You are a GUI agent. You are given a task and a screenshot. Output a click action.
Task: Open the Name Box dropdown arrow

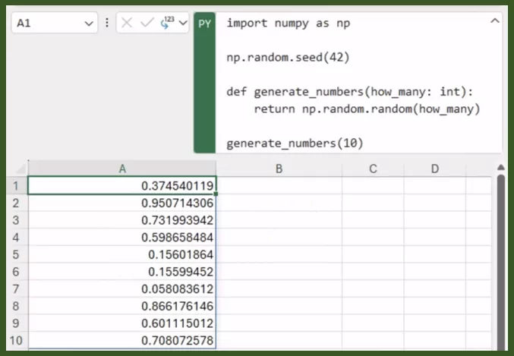click(90, 24)
